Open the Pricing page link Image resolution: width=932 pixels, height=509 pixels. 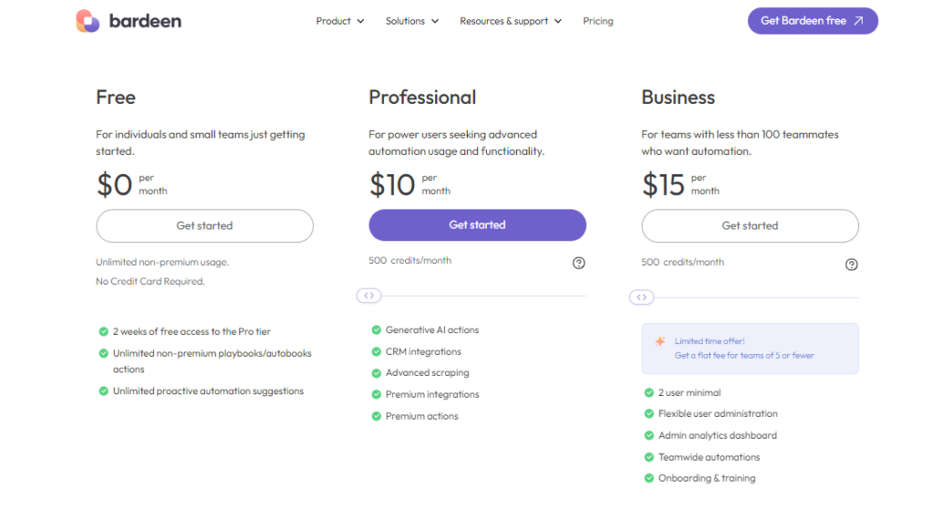[598, 21]
